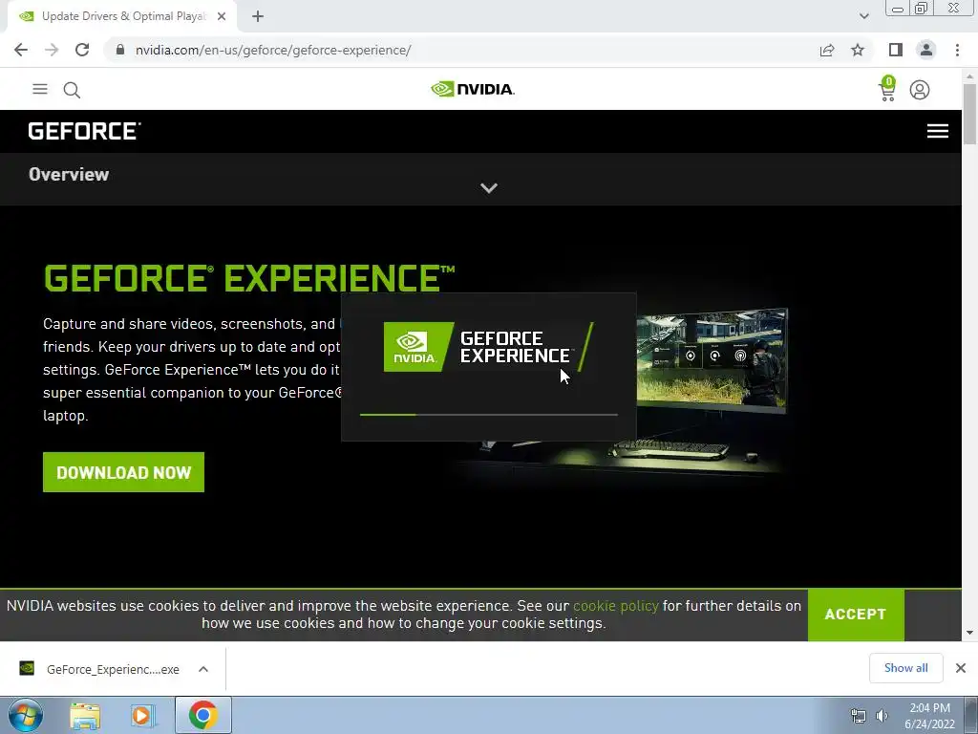
Task: Close the downloads bar
Action: (961, 668)
